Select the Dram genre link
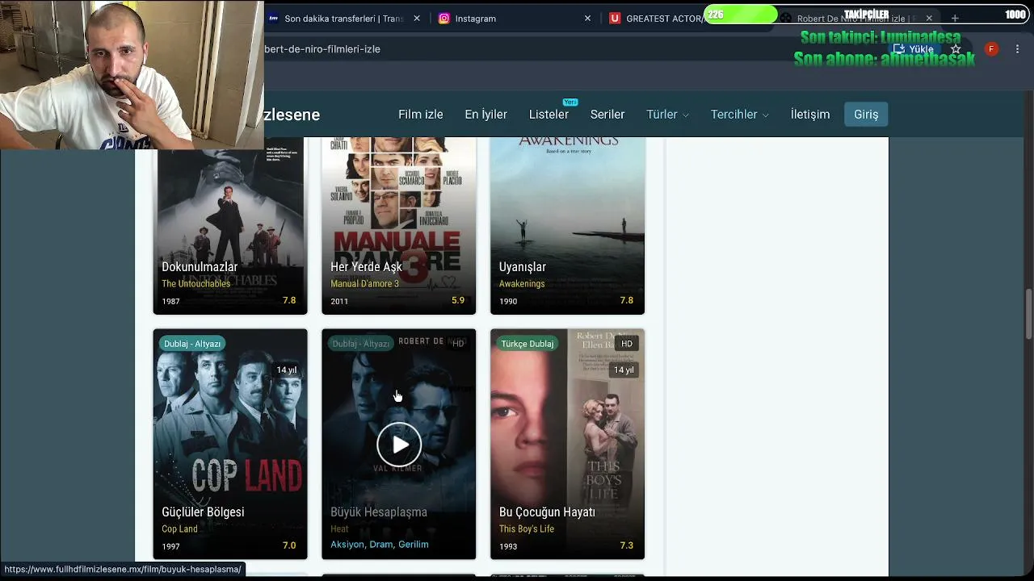The image size is (1034, 581). pos(380,545)
